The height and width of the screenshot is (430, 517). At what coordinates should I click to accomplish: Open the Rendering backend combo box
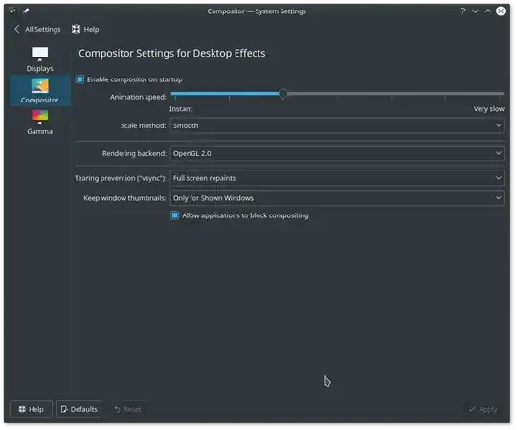[x=337, y=153]
